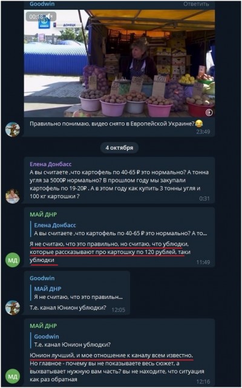242x388 pixels.
Task: Click green МД avatar beside 11:49 message
Action: tap(13, 260)
